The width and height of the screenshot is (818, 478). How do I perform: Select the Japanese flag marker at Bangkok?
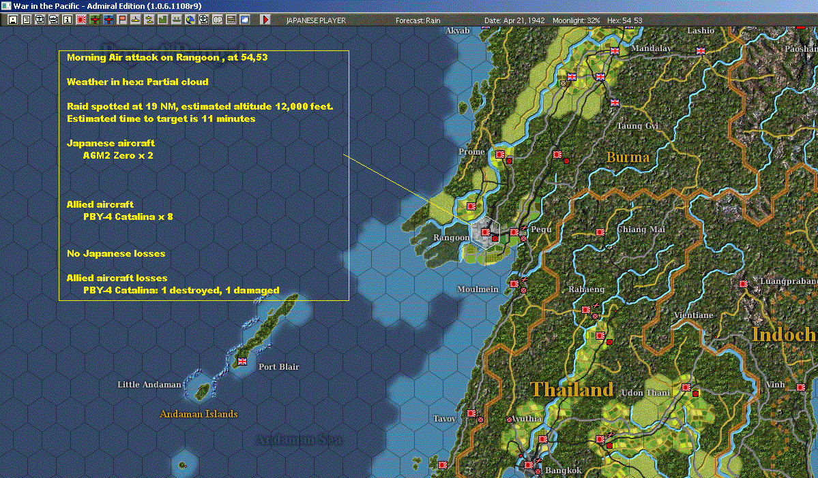(529, 465)
